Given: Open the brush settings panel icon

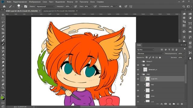Looking at the screenshot, I should coord(26,7).
